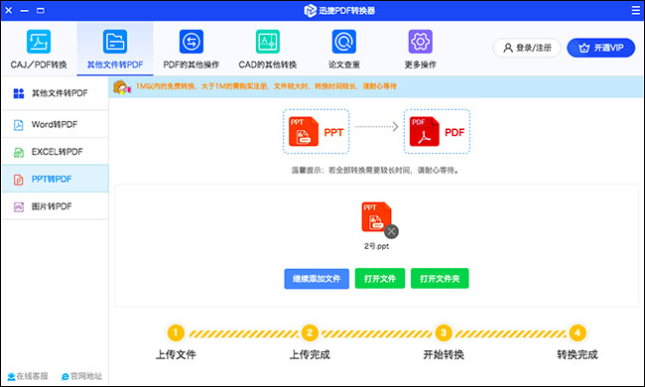Click the Word转PDF sidebar icon
Image resolution: width=645 pixels, height=387 pixels.
(19, 125)
